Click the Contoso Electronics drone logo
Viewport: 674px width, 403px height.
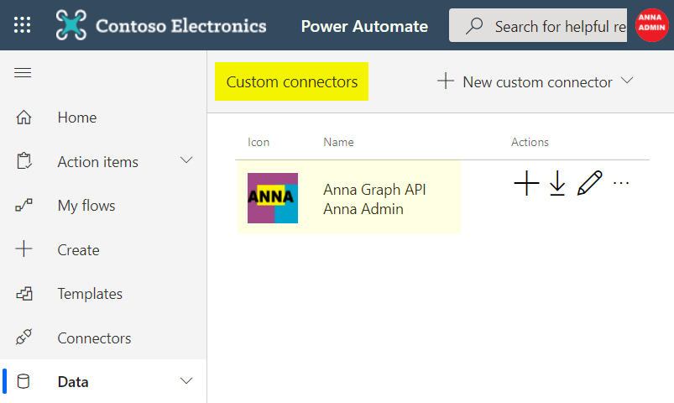pyautogui.click(x=71, y=25)
